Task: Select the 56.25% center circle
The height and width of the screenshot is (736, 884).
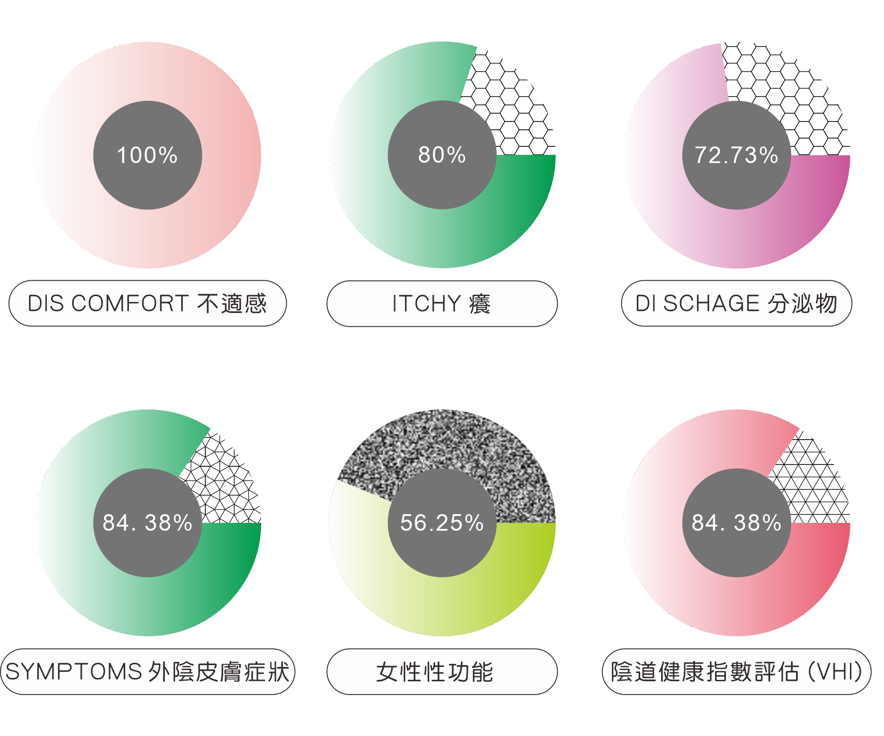Action: [x=442, y=522]
